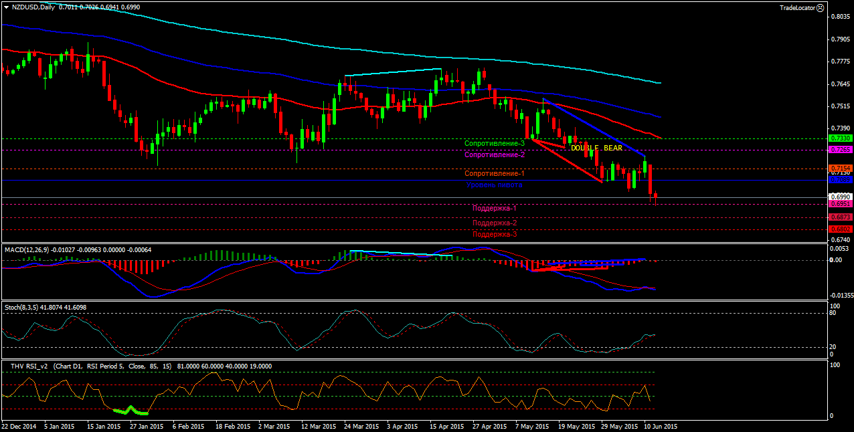Click the current price tag 0.6990

840,197
